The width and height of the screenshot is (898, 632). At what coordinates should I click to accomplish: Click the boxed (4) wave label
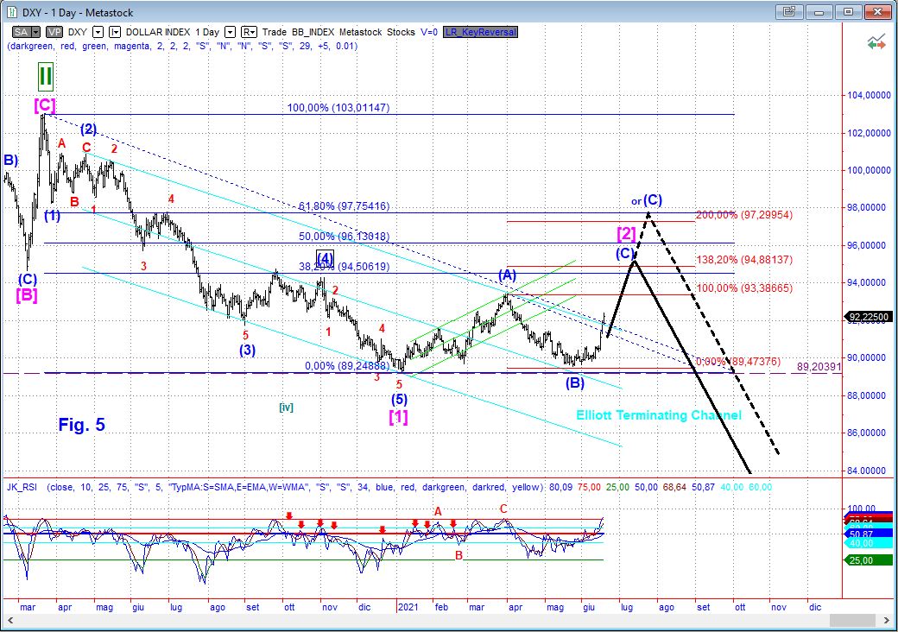tap(325, 258)
